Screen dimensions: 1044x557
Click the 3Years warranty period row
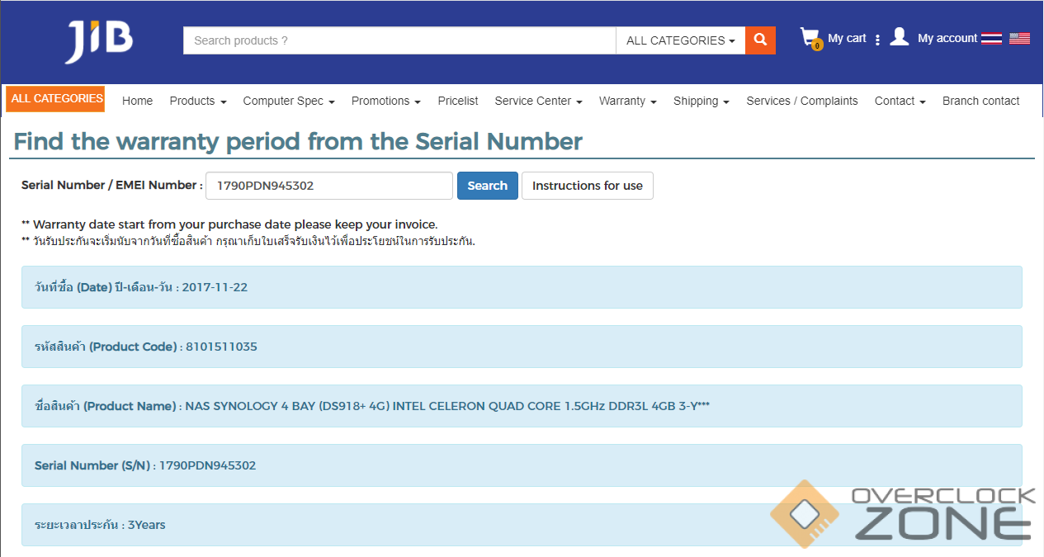[522, 525]
